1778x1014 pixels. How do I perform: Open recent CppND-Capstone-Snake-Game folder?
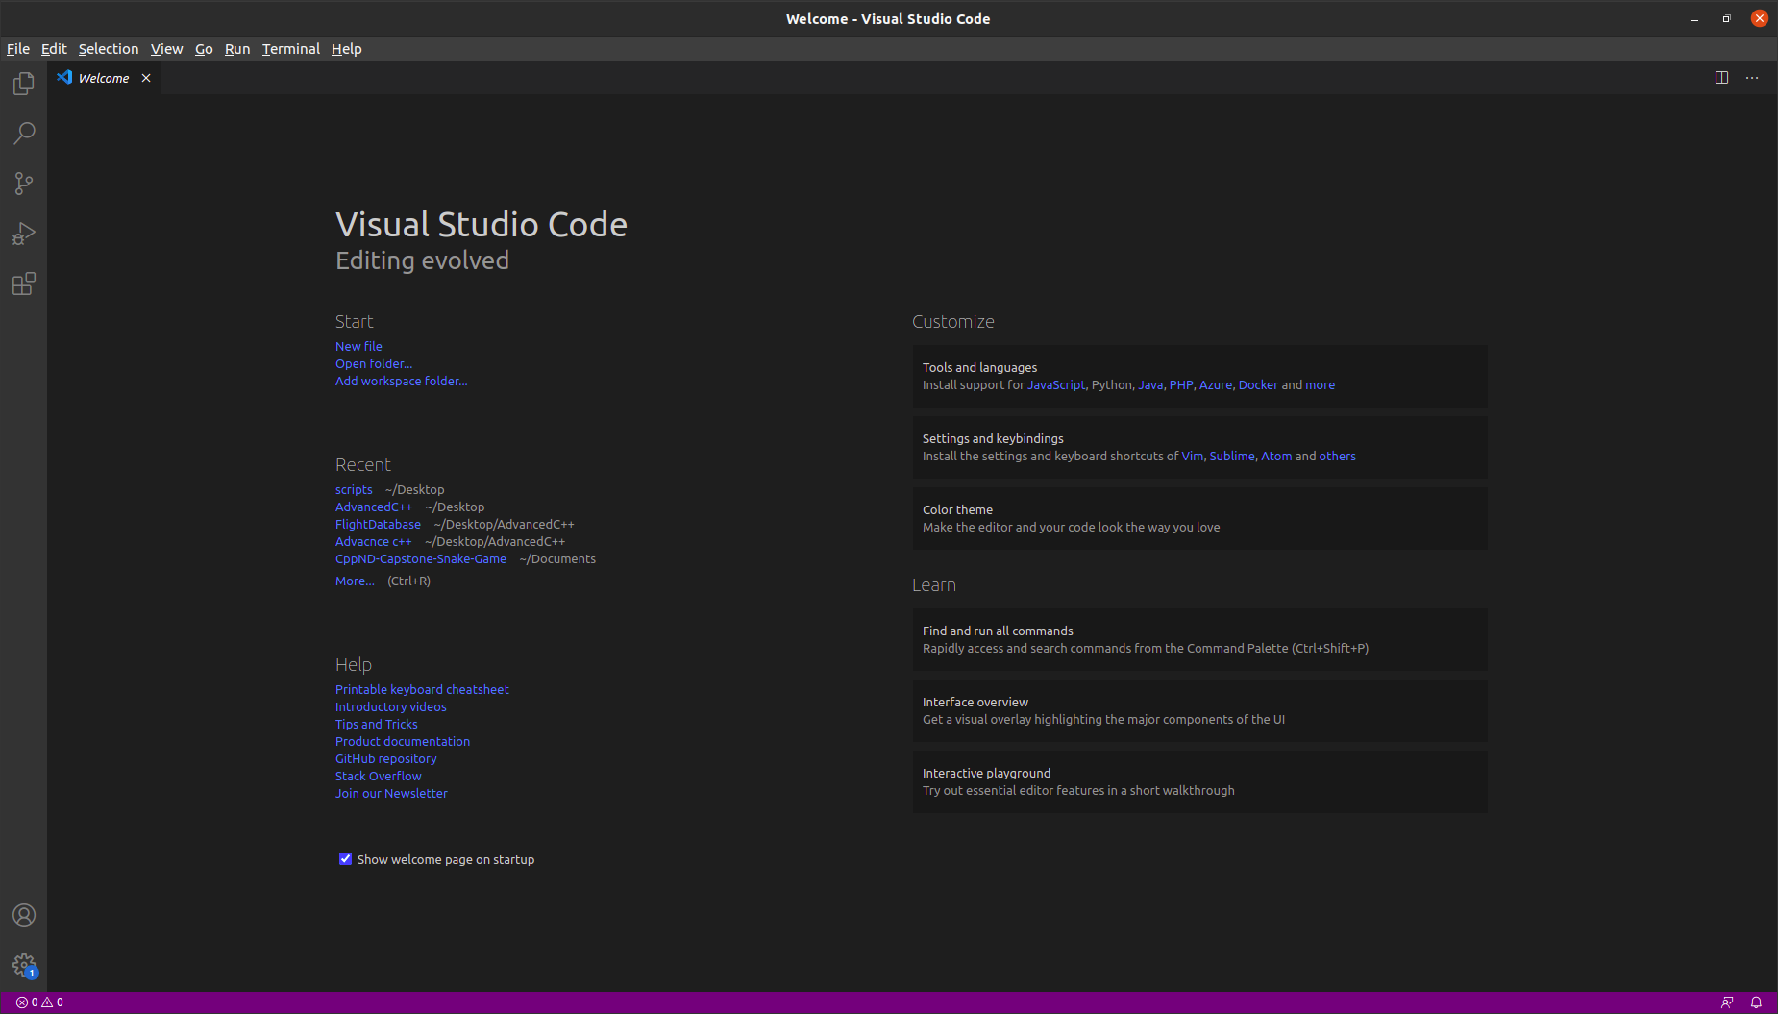click(421, 558)
